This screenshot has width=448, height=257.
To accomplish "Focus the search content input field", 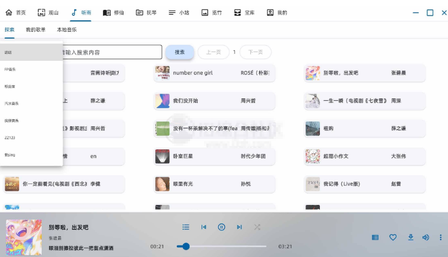I will [110, 52].
